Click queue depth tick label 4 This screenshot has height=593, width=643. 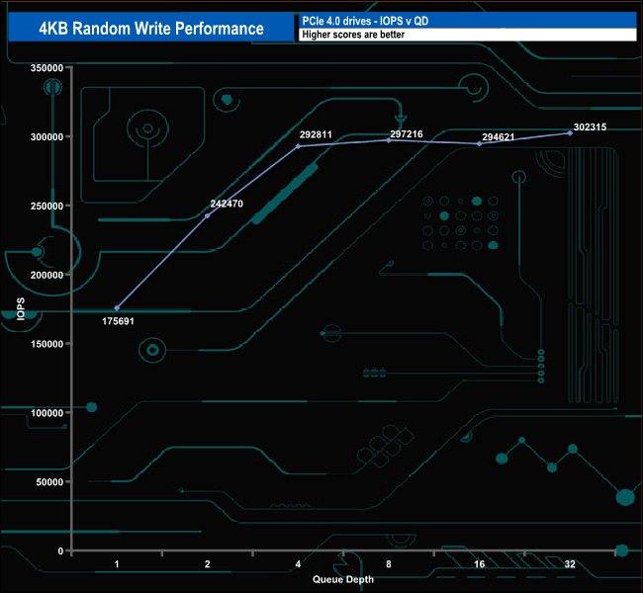[x=298, y=564]
